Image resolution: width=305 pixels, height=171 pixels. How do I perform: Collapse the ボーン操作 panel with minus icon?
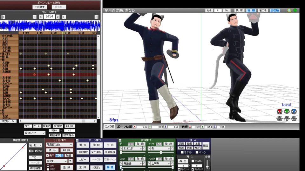pyautogui.click(x=77, y=140)
